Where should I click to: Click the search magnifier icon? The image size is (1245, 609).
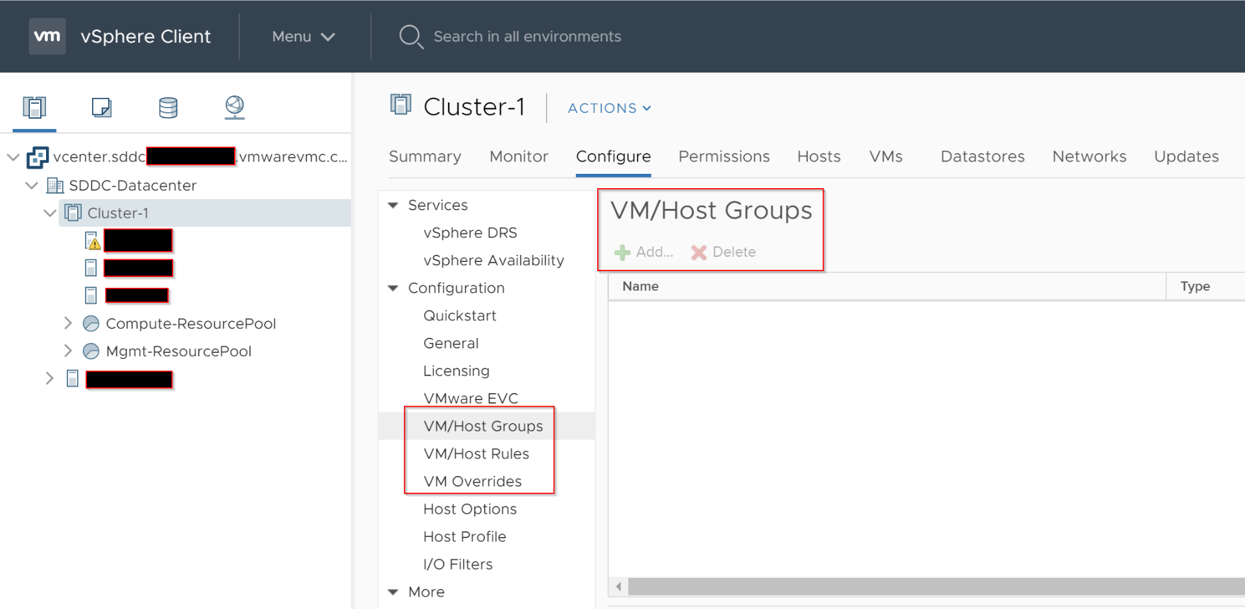(410, 36)
